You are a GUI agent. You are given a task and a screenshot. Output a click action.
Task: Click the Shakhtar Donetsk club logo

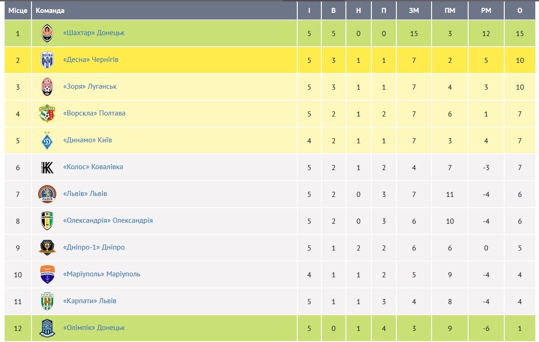[47, 33]
